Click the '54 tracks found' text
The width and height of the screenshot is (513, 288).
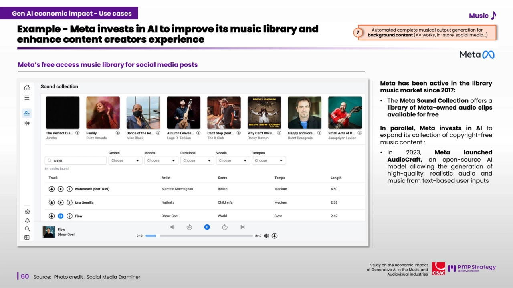click(57, 169)
